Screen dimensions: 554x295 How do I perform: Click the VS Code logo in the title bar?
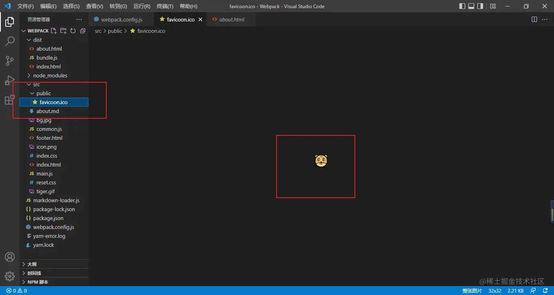pos(7,6)
